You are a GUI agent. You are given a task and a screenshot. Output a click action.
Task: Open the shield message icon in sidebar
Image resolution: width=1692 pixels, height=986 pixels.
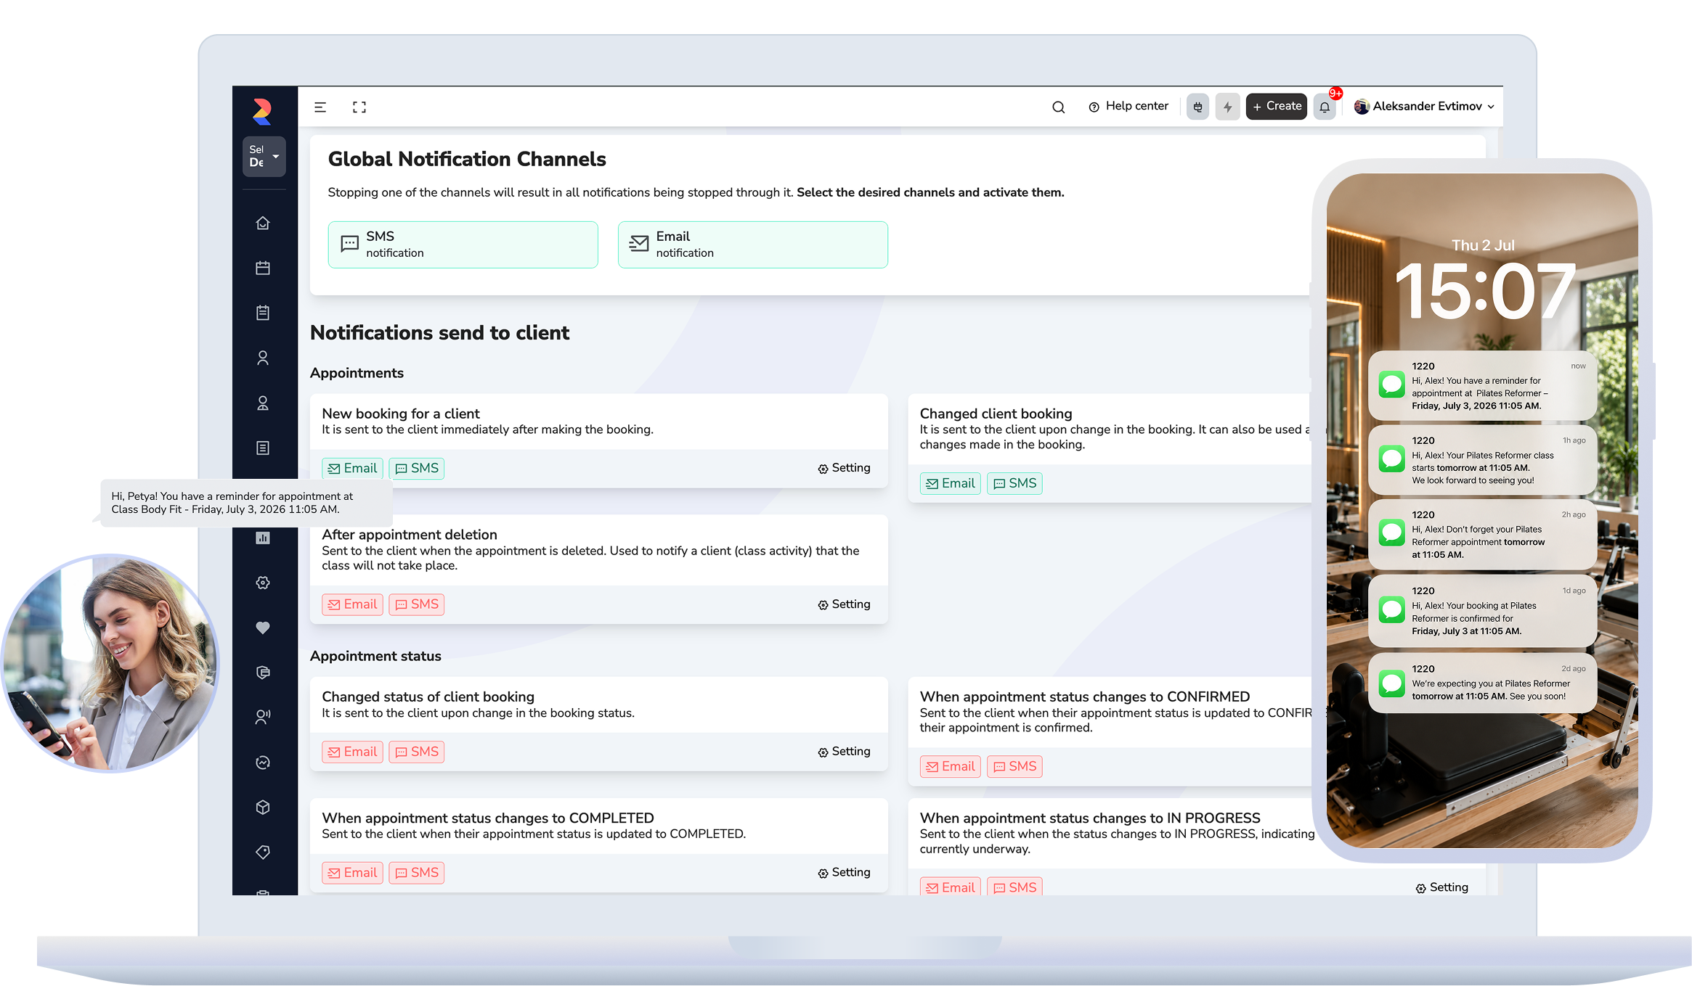coord(263,673)
